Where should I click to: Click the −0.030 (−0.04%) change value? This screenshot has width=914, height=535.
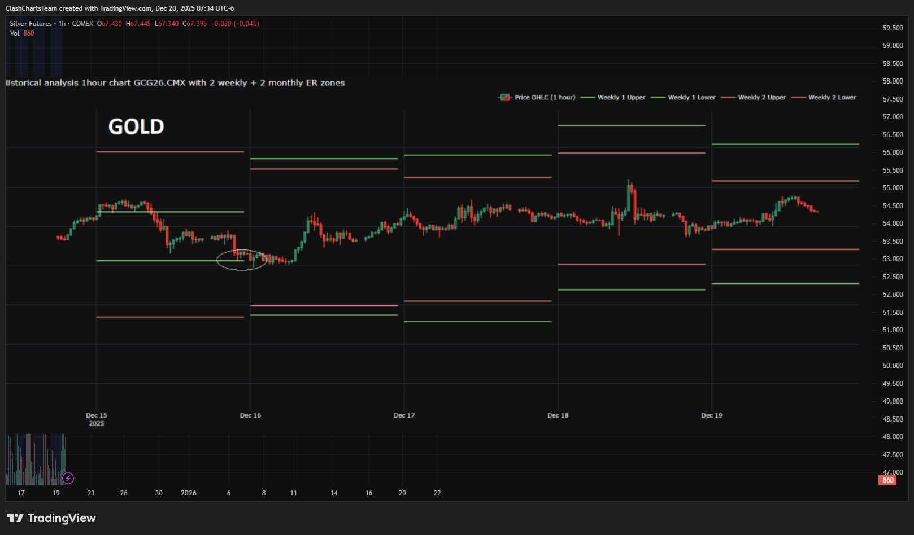tap(235, 24)
